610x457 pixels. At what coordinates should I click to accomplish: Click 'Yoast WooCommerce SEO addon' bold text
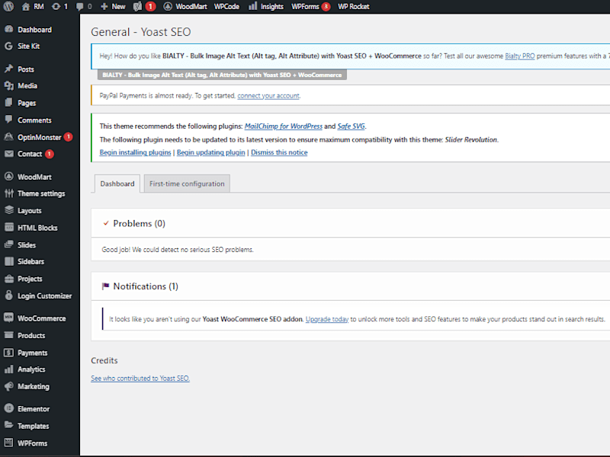pos(253,319)
